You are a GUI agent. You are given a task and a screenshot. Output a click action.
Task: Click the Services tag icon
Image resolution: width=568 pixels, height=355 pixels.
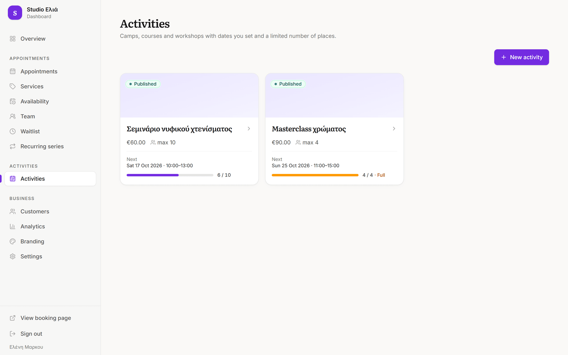(13, 86)
